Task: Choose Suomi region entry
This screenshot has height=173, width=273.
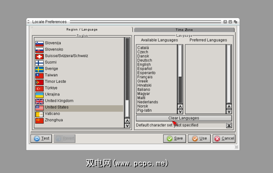Action: [51, 62]
